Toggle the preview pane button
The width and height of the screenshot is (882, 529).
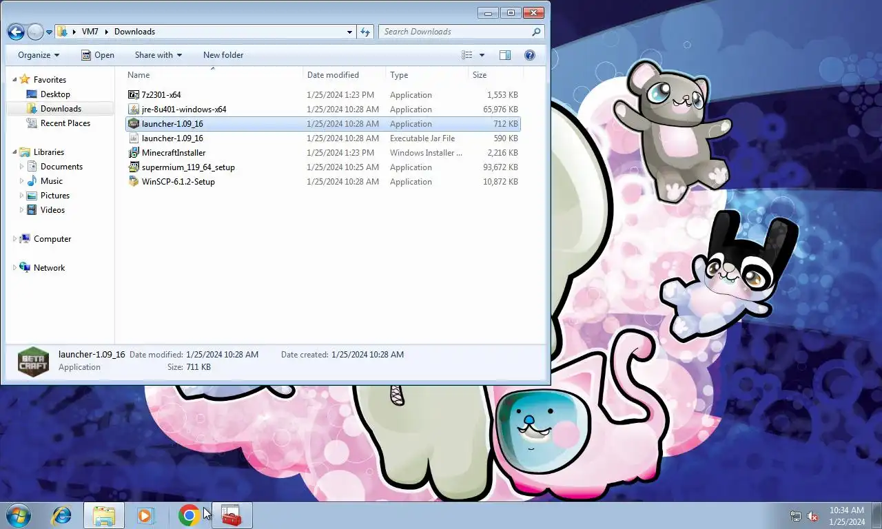pyautogui.click(x=505, y=55)
